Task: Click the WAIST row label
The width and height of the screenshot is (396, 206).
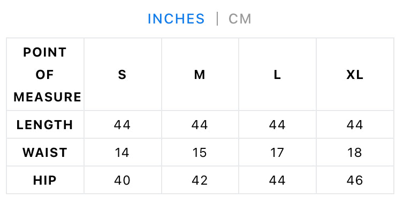Action: point(45,153)
